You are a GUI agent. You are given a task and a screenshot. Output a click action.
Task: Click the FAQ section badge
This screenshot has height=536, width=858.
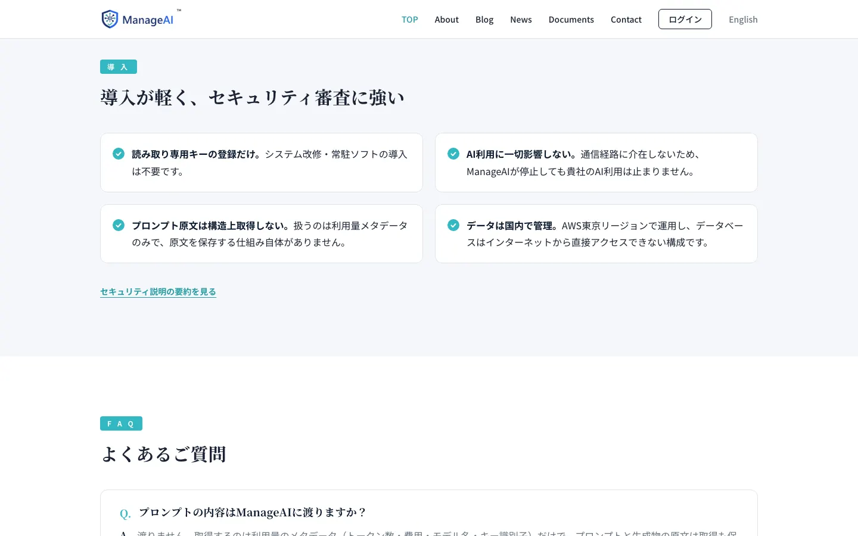click(x=121, y=423)
